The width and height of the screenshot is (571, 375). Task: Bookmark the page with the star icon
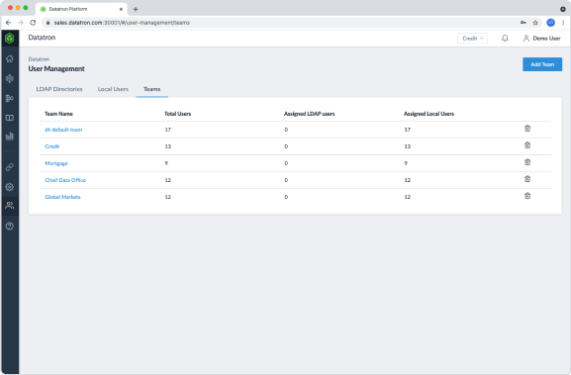click(x=535, y=23)
